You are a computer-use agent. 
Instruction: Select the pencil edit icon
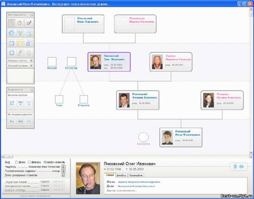pyautogui.click(x=20, y=53)
